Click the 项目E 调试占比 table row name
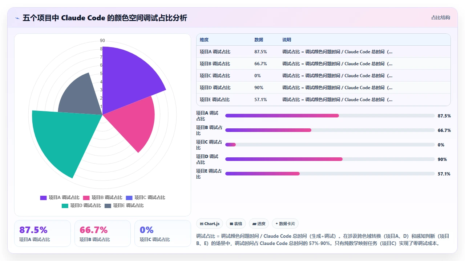465x261 pixels. (215, 100)
